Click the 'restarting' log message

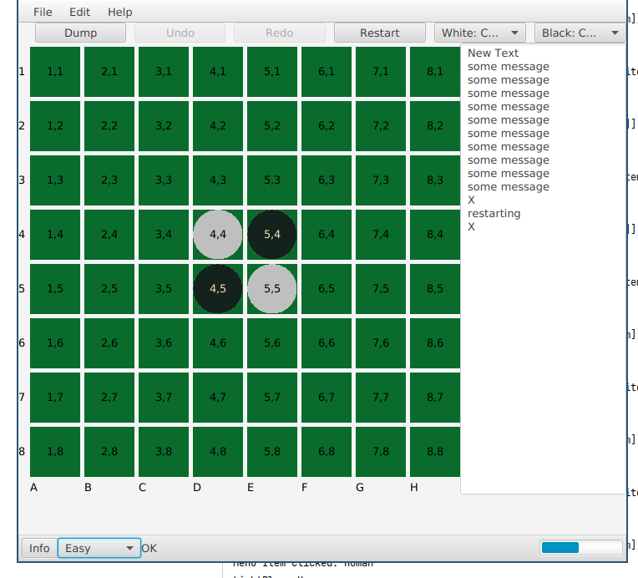pos(494,214)
